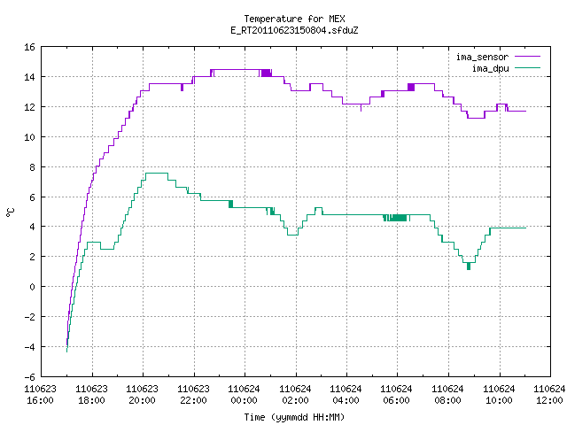Click the x-axis tick label 110624 10:00
The height and width of the screenshot is (425, 567).
point(500,395)
